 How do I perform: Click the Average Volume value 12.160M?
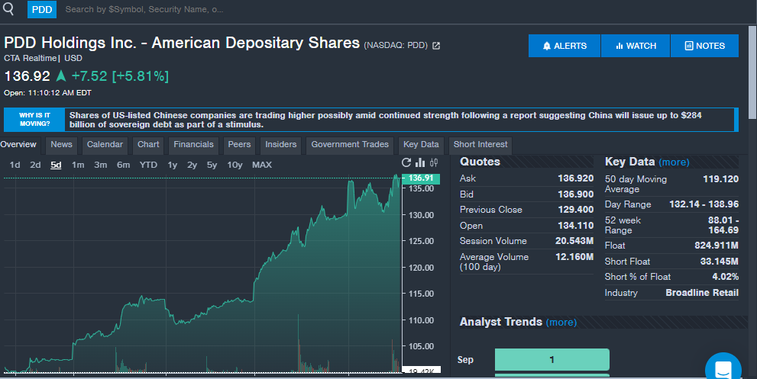point(574,257)
